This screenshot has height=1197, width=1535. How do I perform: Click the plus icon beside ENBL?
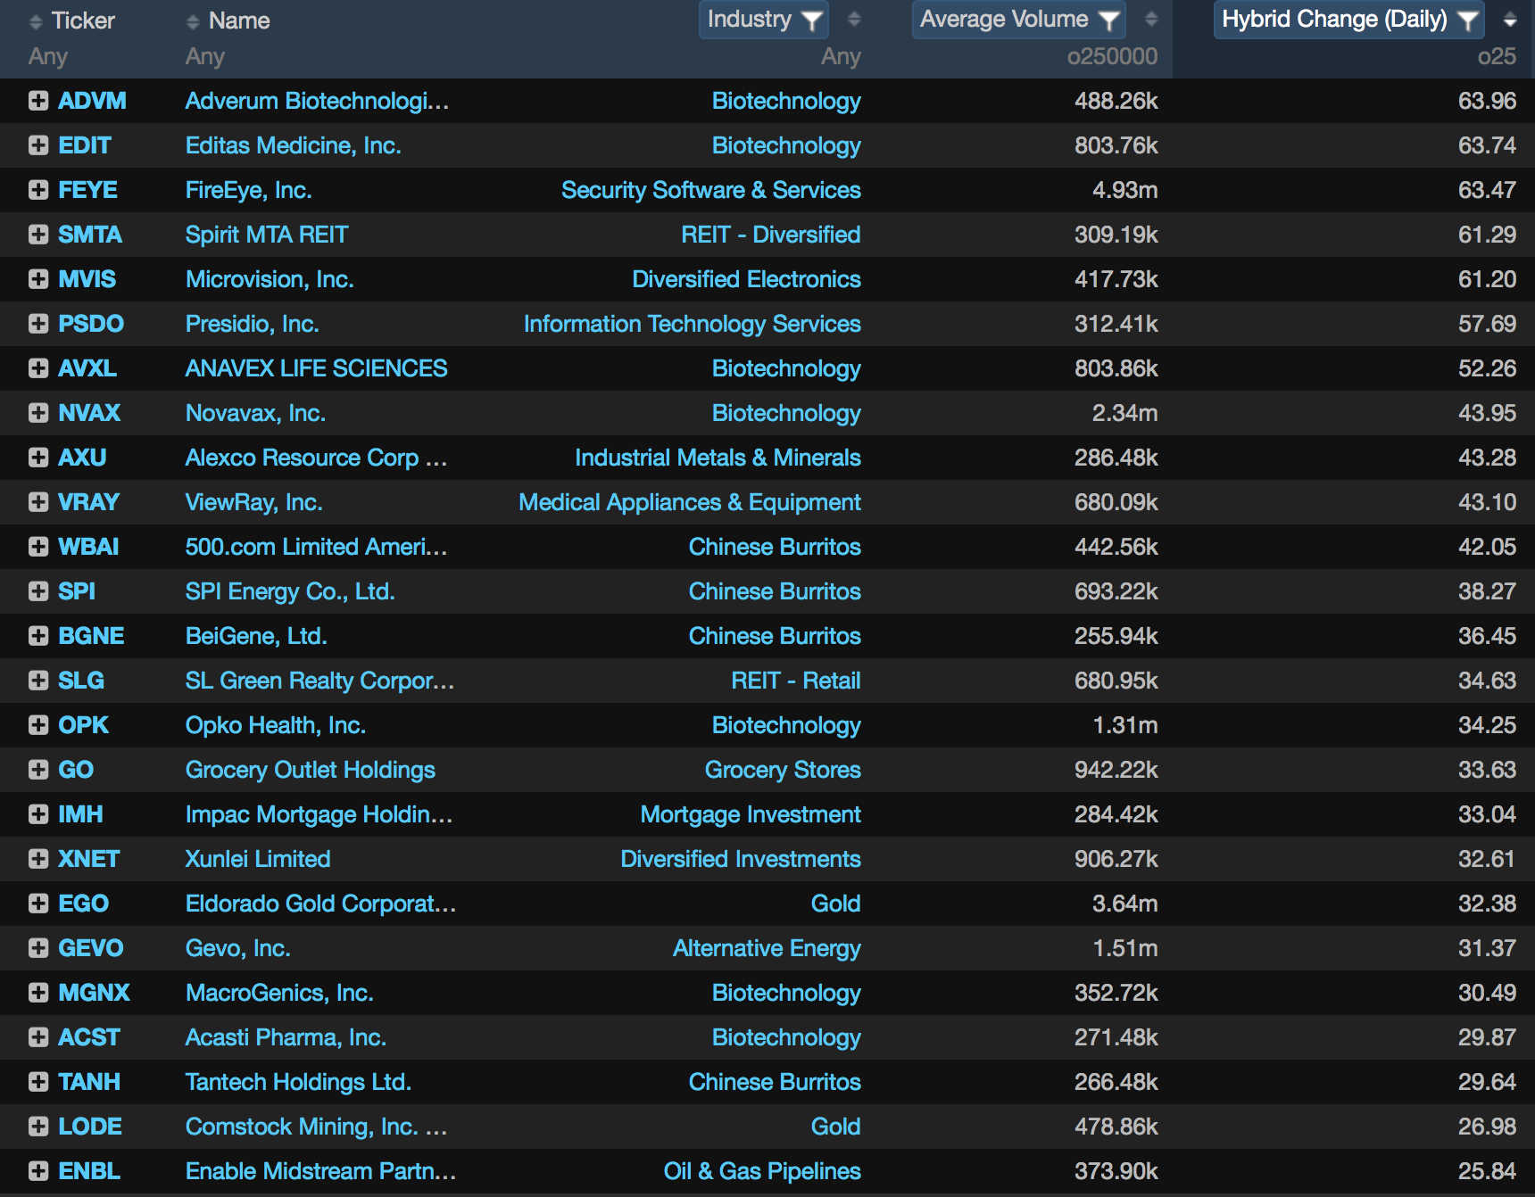coord(38,1171)
